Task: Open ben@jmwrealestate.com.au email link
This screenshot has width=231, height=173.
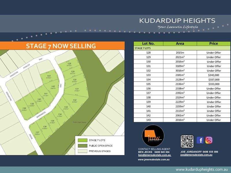Action: coord(154,155)
